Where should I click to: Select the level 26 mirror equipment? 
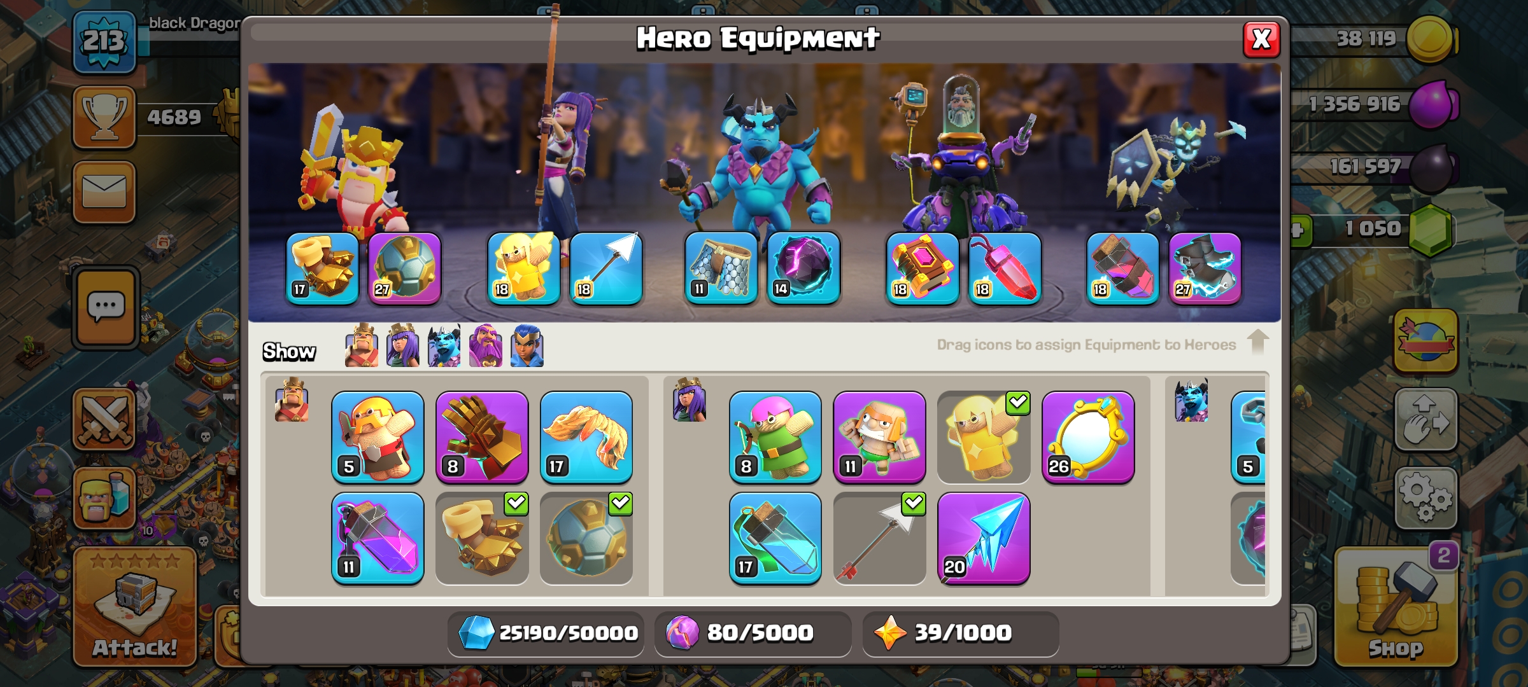[1088, 438]
